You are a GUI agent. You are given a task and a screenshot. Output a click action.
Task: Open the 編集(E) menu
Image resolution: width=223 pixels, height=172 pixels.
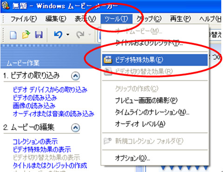56,19
